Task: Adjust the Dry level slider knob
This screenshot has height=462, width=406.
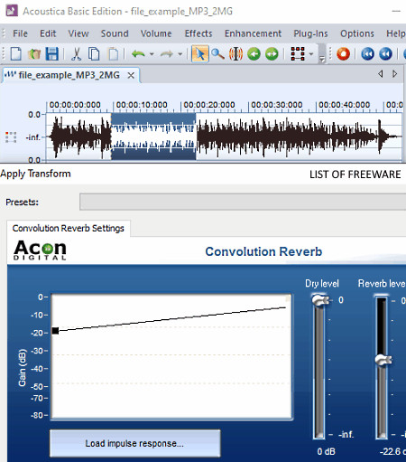Action: click(320, 300)
